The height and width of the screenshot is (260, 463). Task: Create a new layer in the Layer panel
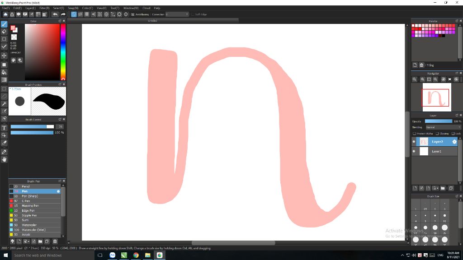pos(415,188)
